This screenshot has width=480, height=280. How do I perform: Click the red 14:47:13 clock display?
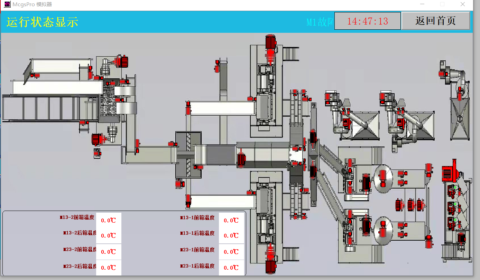coord(367,21)
